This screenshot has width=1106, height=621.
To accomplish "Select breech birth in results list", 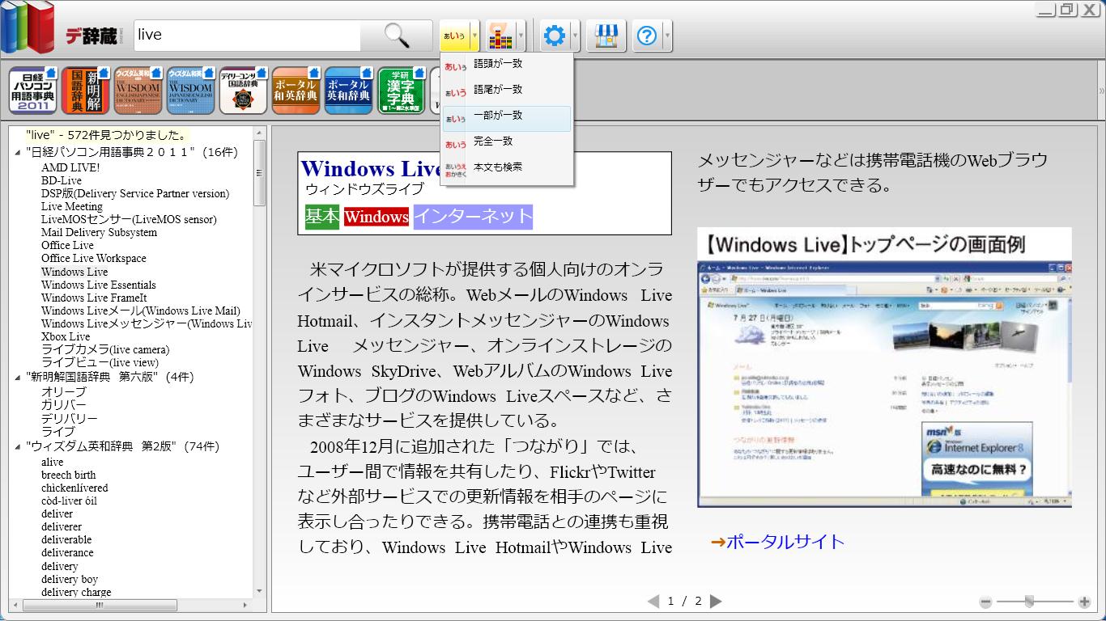I will [68, 475].
